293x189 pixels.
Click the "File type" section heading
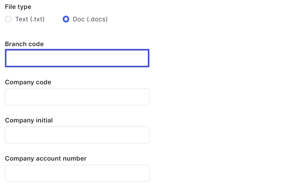18,7
